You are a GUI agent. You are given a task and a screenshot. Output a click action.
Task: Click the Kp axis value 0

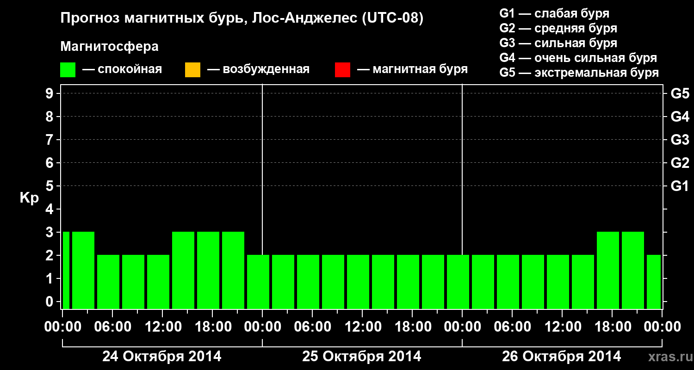(50, 302)
